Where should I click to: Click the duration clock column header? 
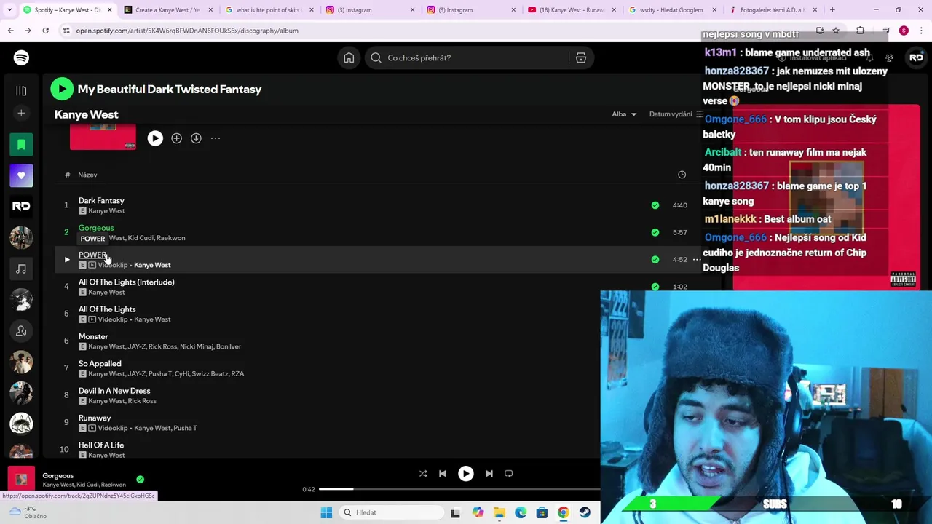682,175
